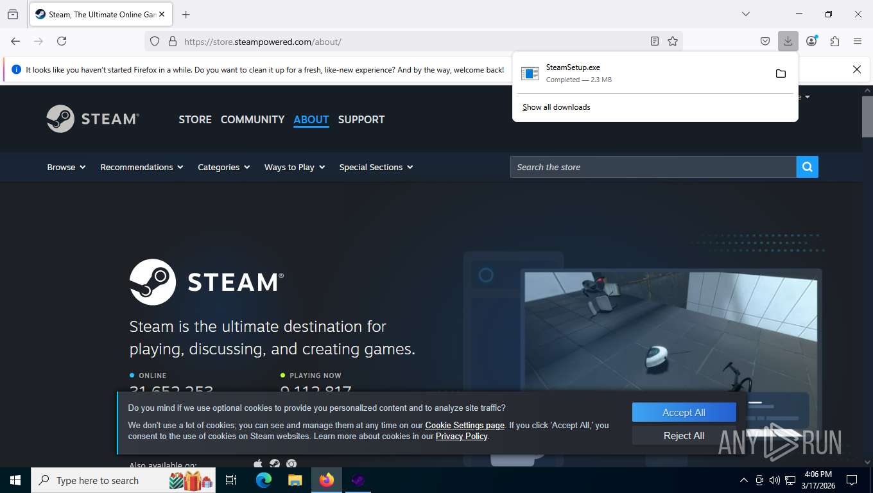Click the taskbar clock showing 4:06 PM
This screenshot has height=493, width=873.
(817, 480)
